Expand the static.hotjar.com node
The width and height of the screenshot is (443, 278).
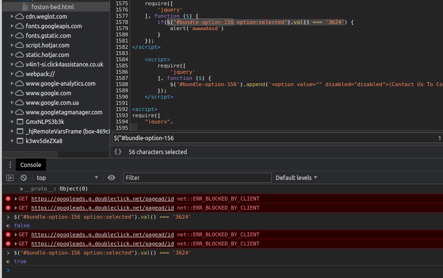coord(12,55)
